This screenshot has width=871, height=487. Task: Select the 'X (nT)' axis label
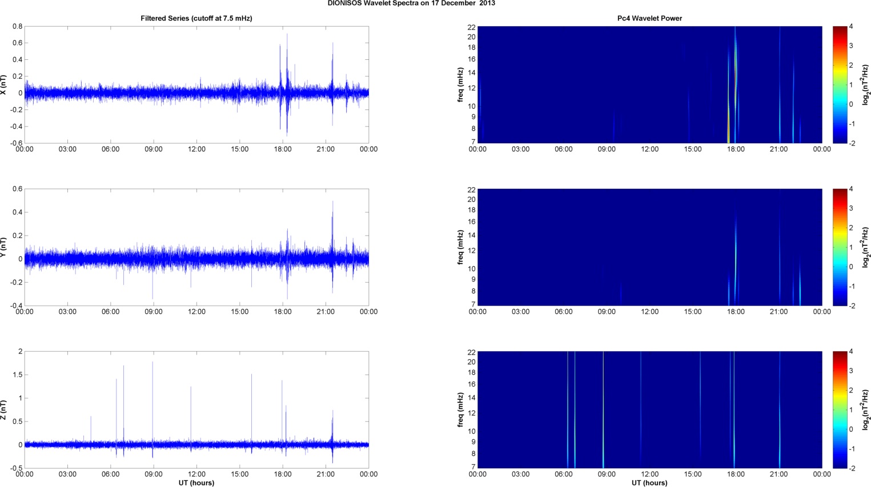4,85
